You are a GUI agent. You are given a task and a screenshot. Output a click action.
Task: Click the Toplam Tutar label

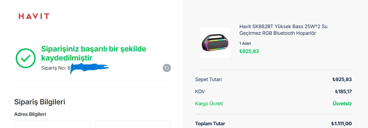pos(210,123)
